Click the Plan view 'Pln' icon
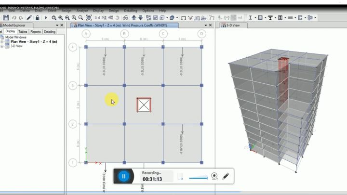The width and height of the screenshot is (347, 195). coord(104,18)
